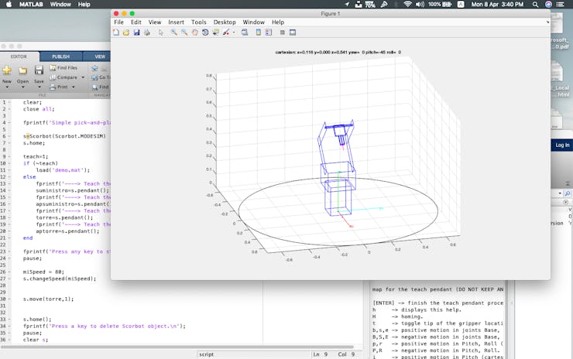This screenshot has height=359, width=573.
Task: Expand the dropdown arrow under Open
Action: tap(22, 87)
